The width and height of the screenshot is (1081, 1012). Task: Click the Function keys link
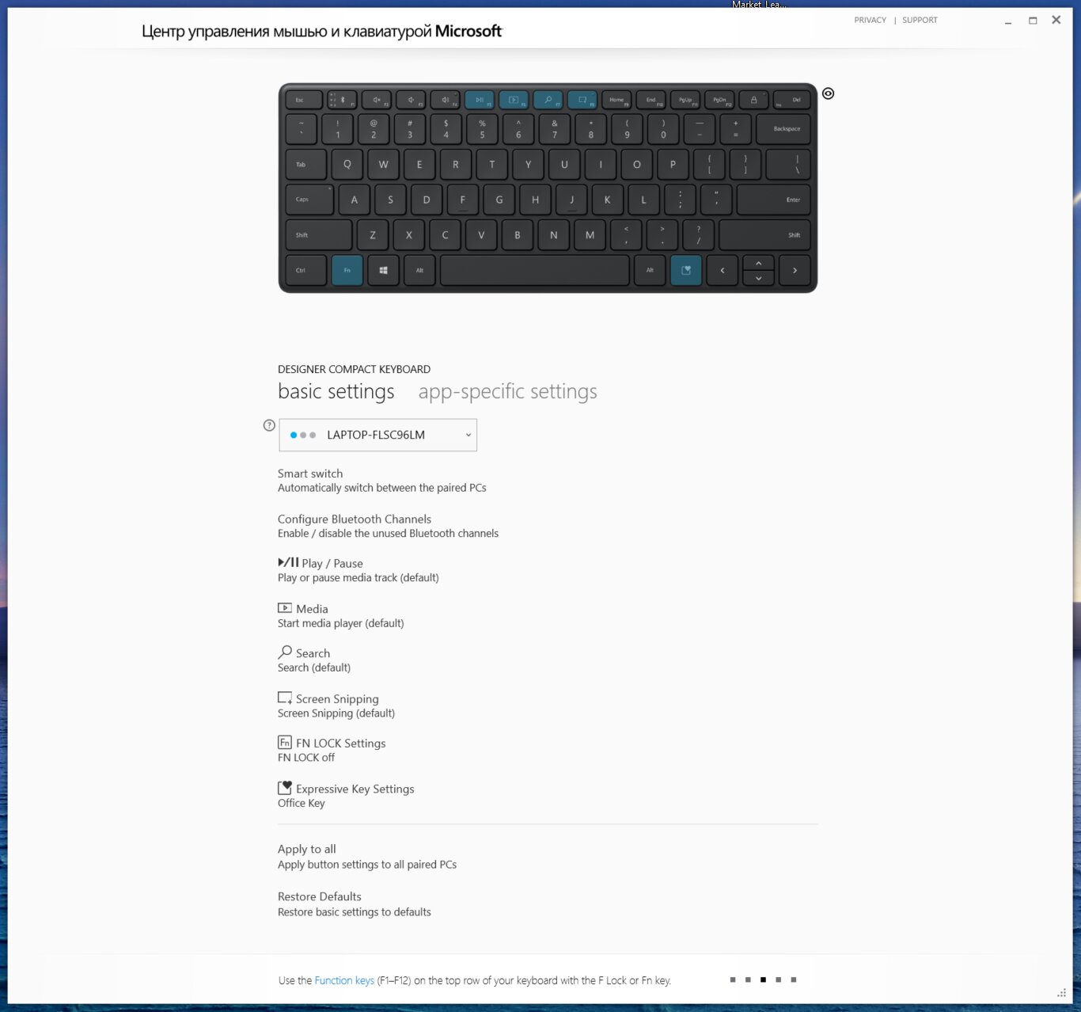(344, 980)
